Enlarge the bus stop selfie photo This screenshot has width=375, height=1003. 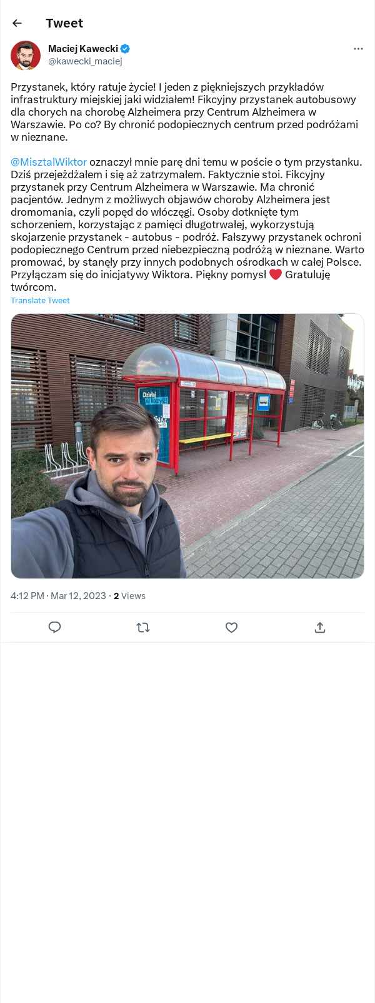pos(187,446)
